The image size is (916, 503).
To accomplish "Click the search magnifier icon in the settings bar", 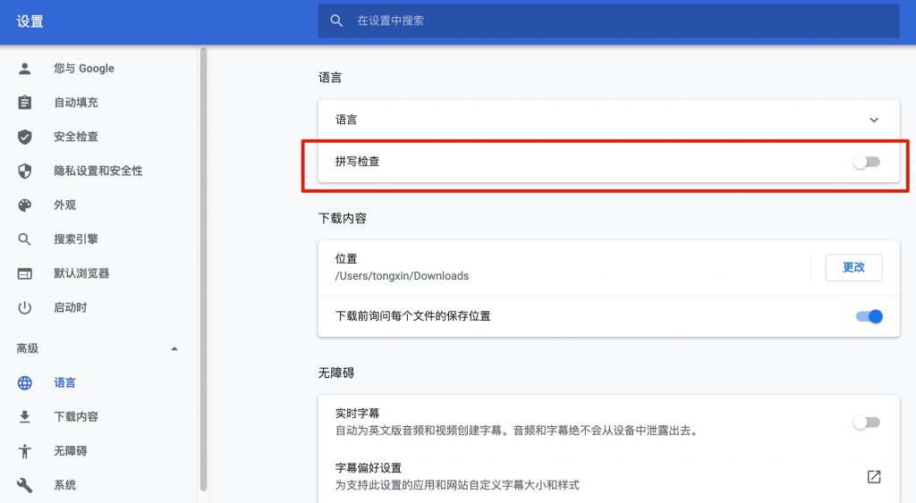I will [336, 21].
